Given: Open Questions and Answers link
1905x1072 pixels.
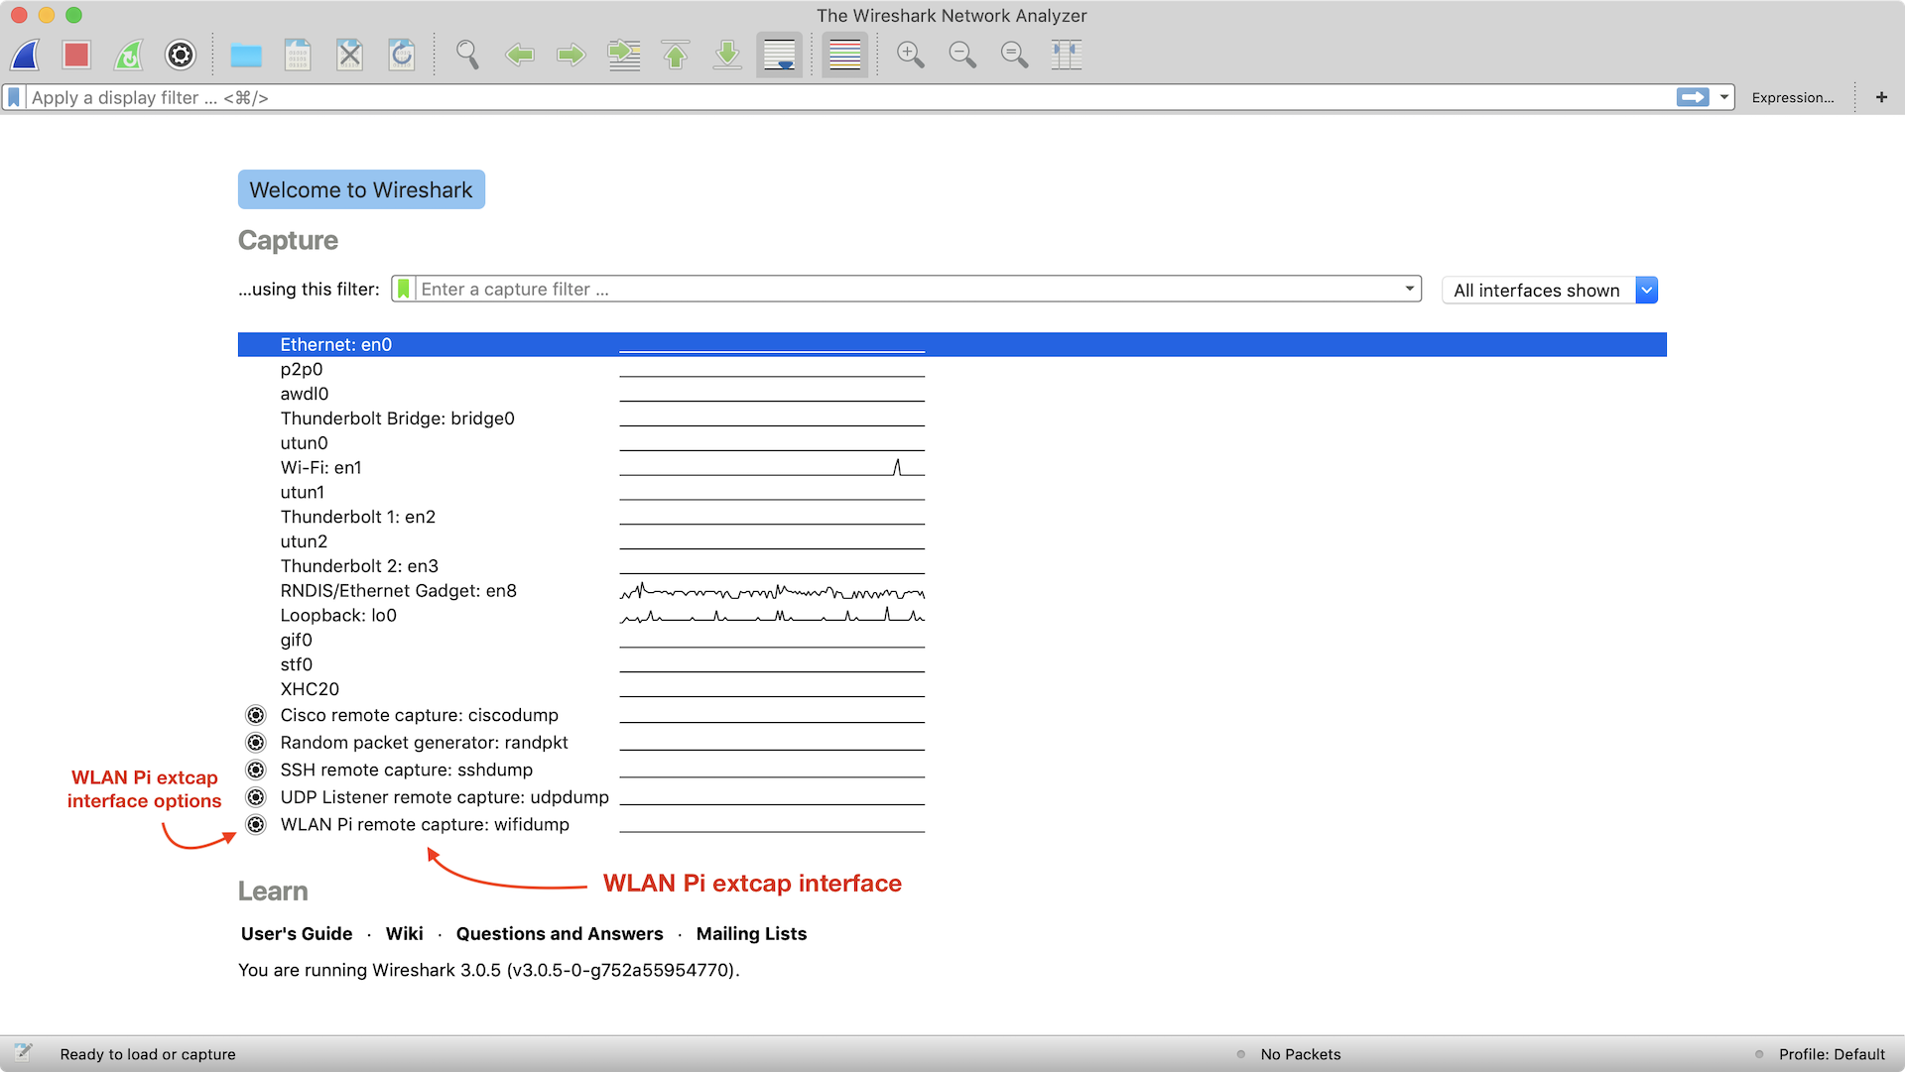Looking at the screenshot, I should [560, 933].
